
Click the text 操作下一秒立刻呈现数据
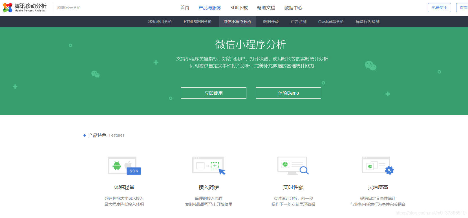tap(293, 204)
